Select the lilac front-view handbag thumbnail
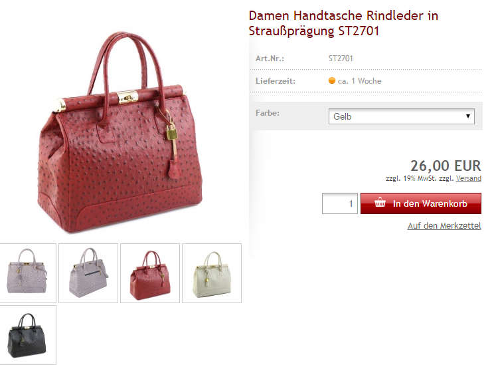Image resolution: width=494 pixels, height=365 pixels. [x=28, y=273]
